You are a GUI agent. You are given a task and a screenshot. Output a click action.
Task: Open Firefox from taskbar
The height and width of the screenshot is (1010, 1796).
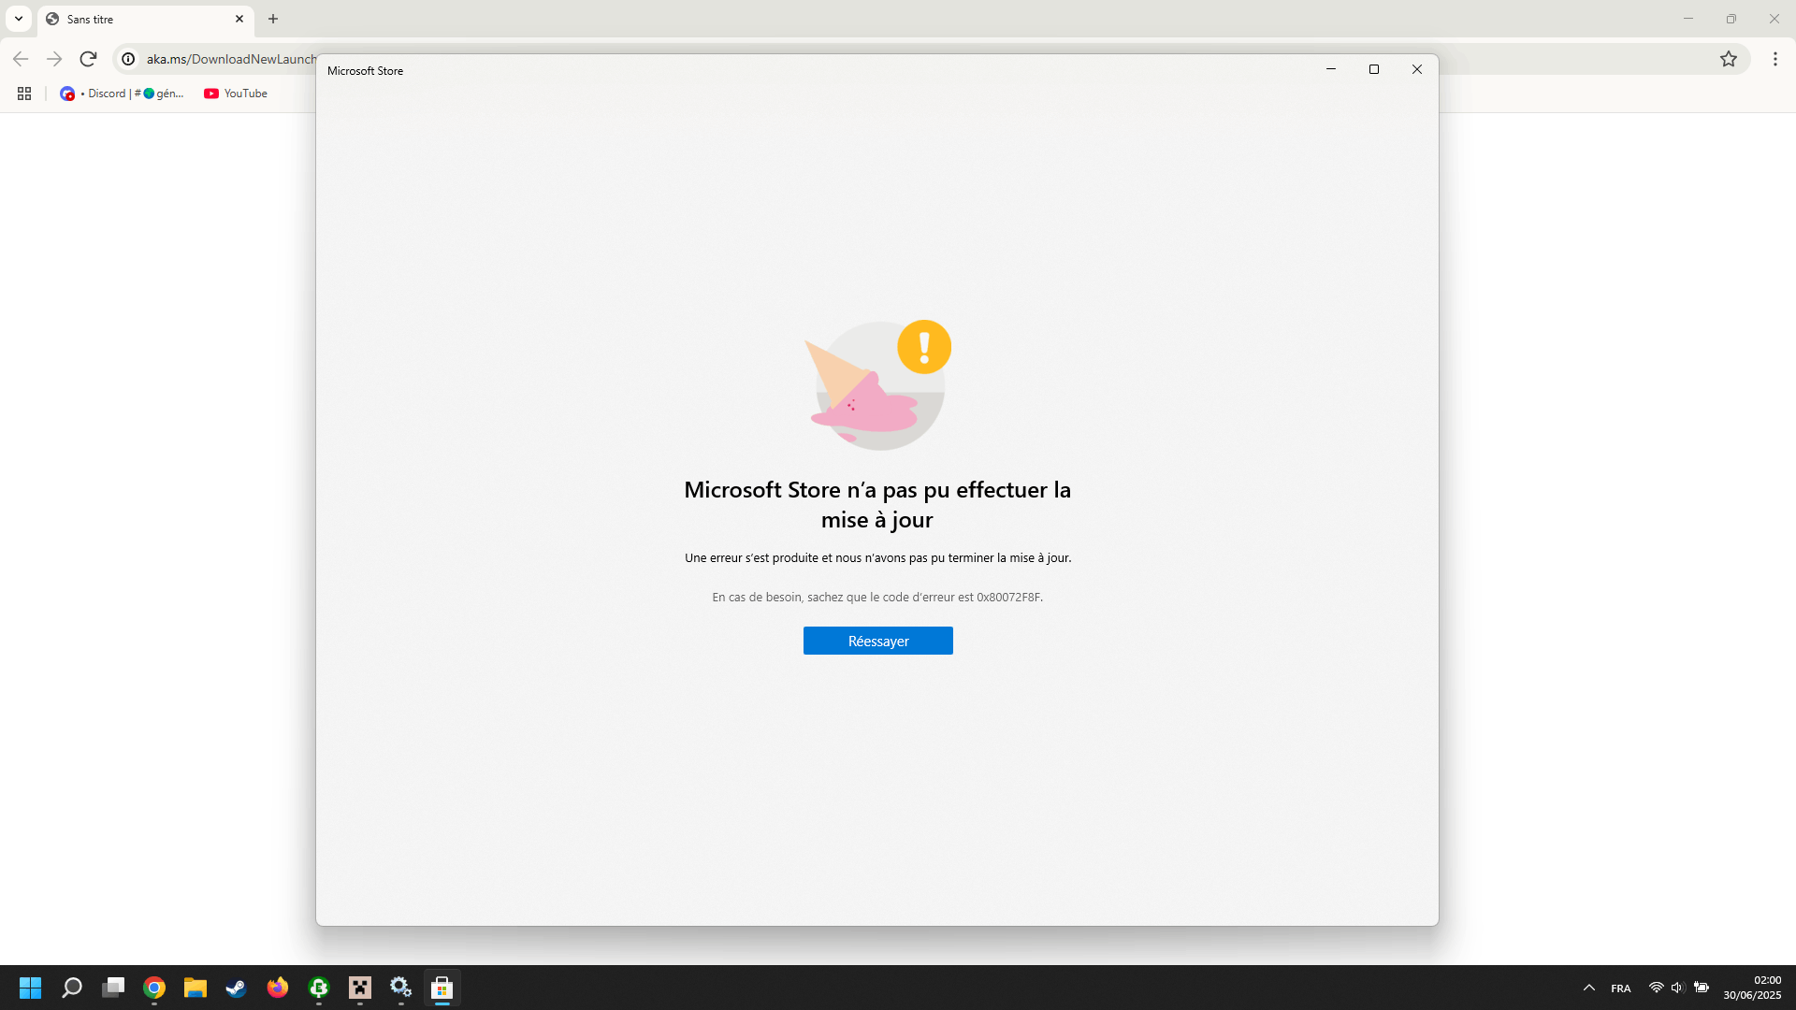click(277, 988)
